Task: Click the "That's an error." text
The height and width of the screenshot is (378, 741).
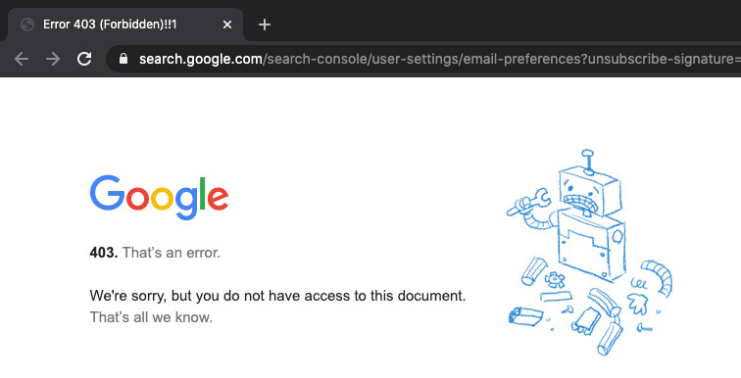Action: [172, 253]
